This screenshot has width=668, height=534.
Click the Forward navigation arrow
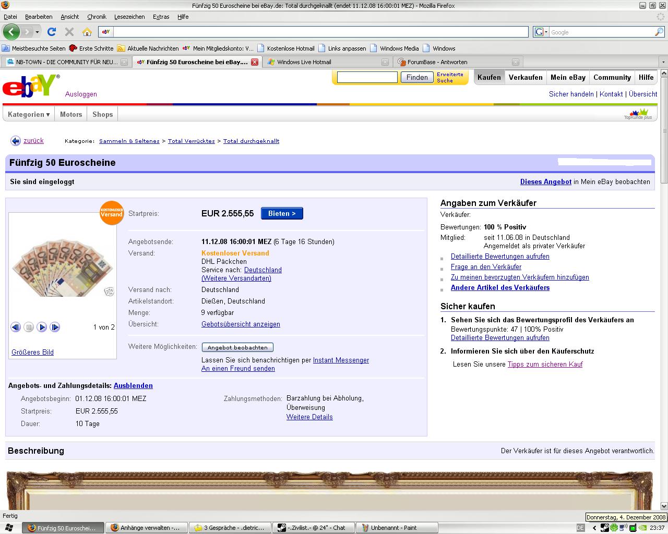tap(27, 32)
